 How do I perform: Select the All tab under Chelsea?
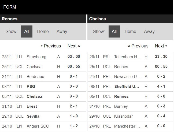pos(114,31)
